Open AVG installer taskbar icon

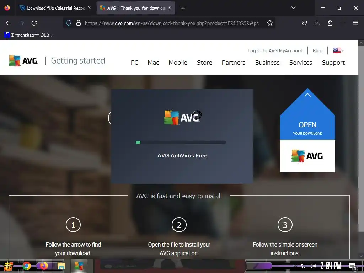point(79,266)
